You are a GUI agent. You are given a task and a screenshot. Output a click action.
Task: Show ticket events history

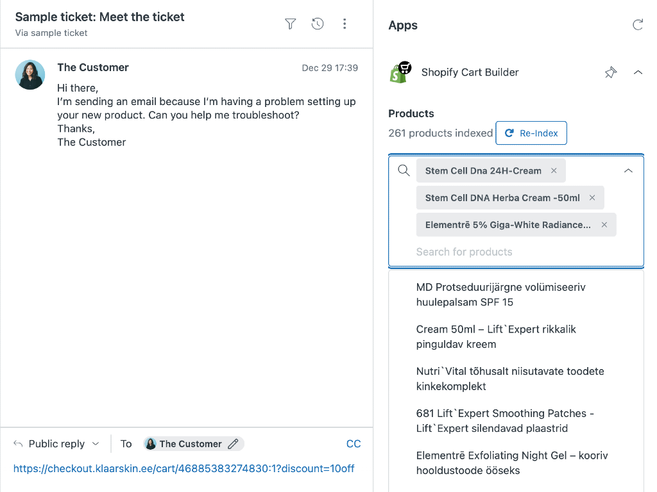318,24
